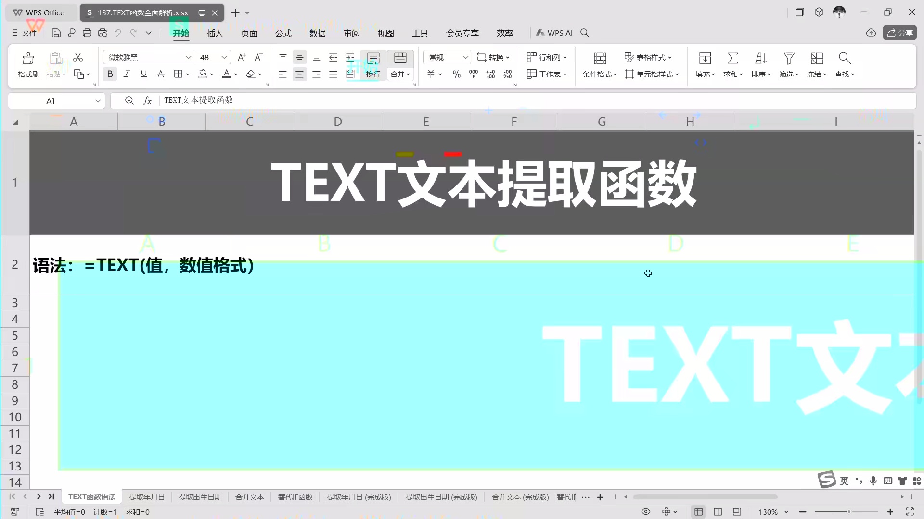Switch to Normal view in status bar

tap(698, 512)
